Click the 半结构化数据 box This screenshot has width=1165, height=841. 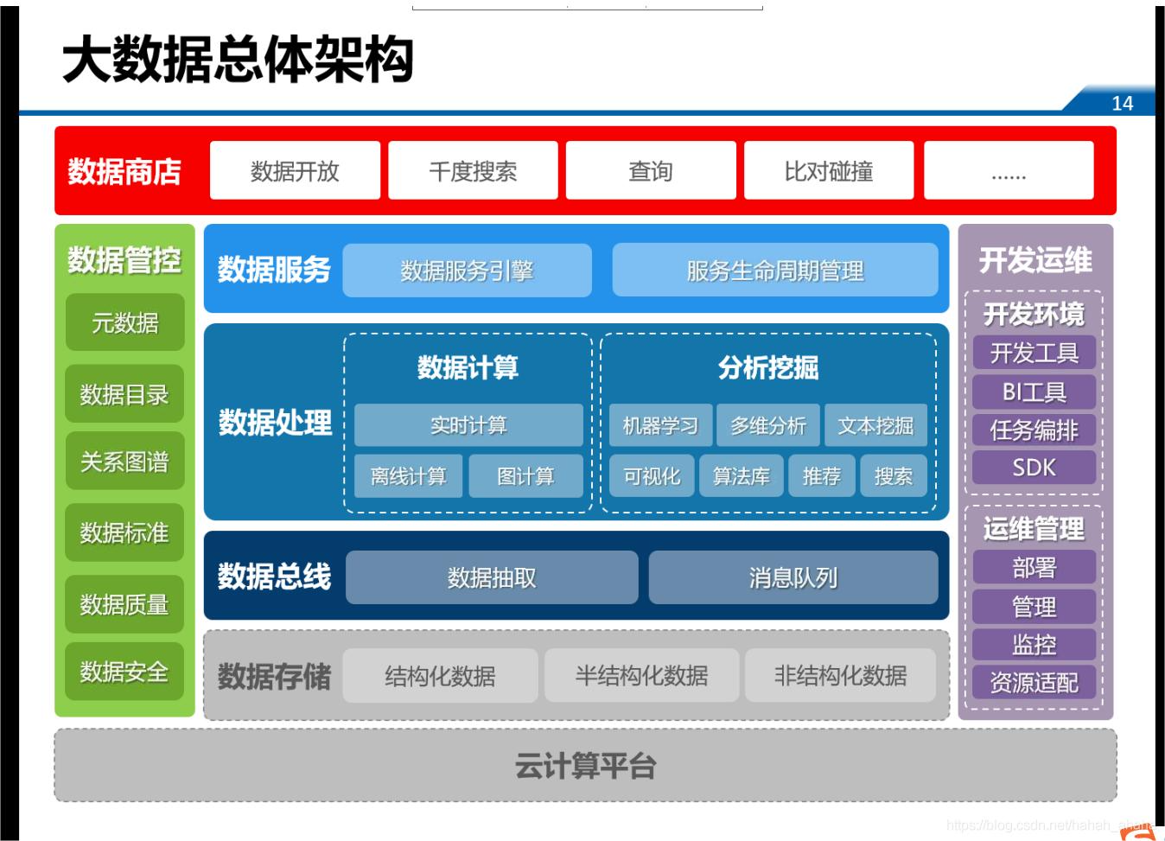pyautogui.click(x=642, y=676)
